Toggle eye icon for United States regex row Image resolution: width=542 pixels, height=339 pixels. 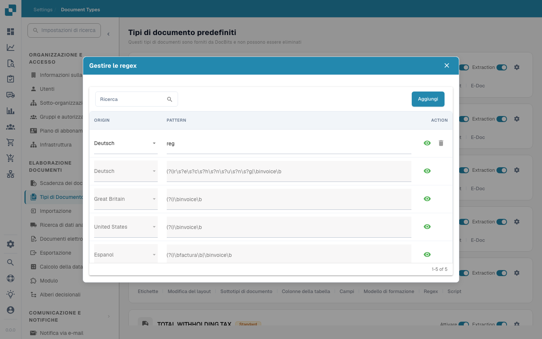point(427,227)
